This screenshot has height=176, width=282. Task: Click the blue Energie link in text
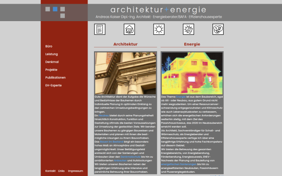pos(181,97)
